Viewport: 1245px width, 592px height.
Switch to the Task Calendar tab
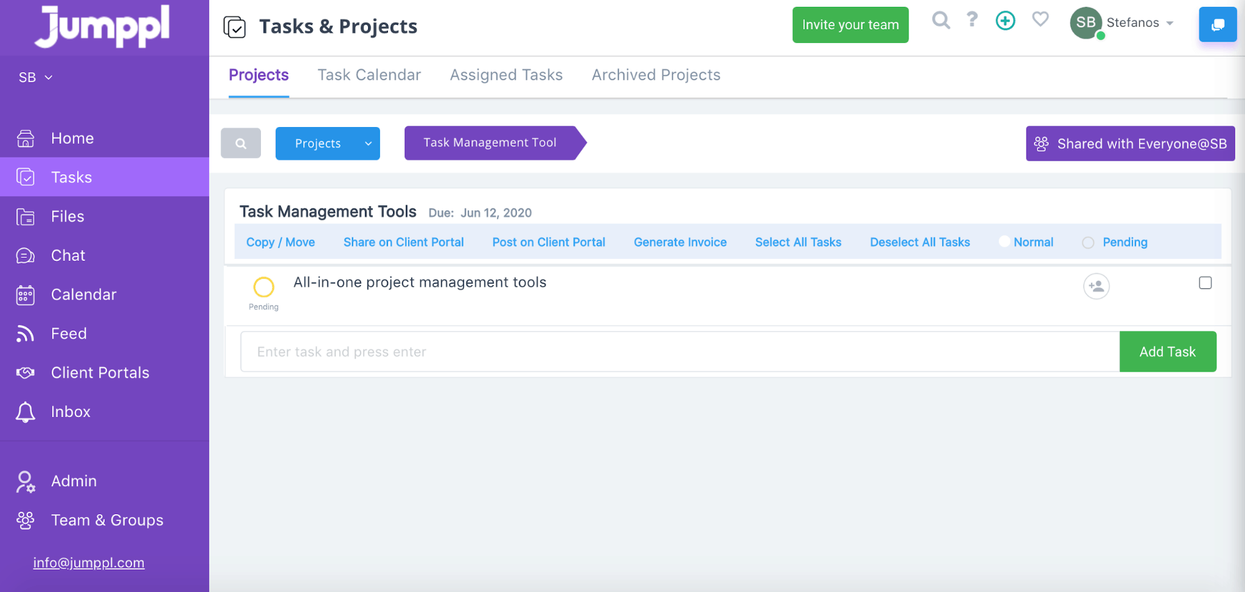click(x=369, y=75)
